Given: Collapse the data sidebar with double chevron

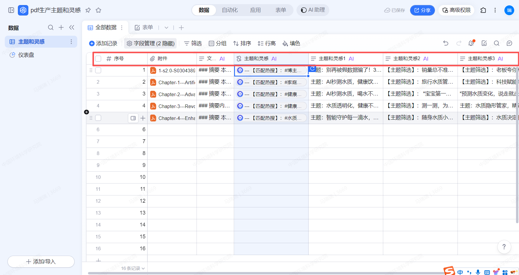Looking at the screenshot, I should click(72, 27).
